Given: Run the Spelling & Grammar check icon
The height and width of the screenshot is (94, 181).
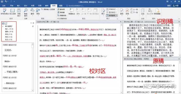Looking at the screenshot, I should (5, 11).
